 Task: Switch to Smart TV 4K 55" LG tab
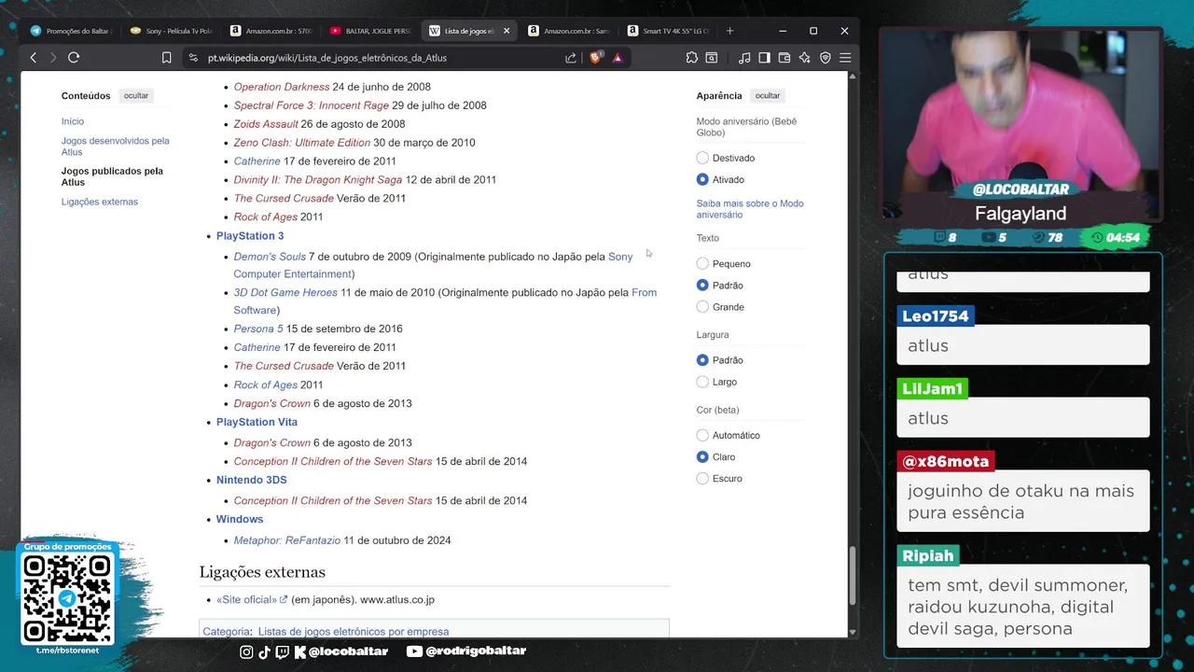668,31
